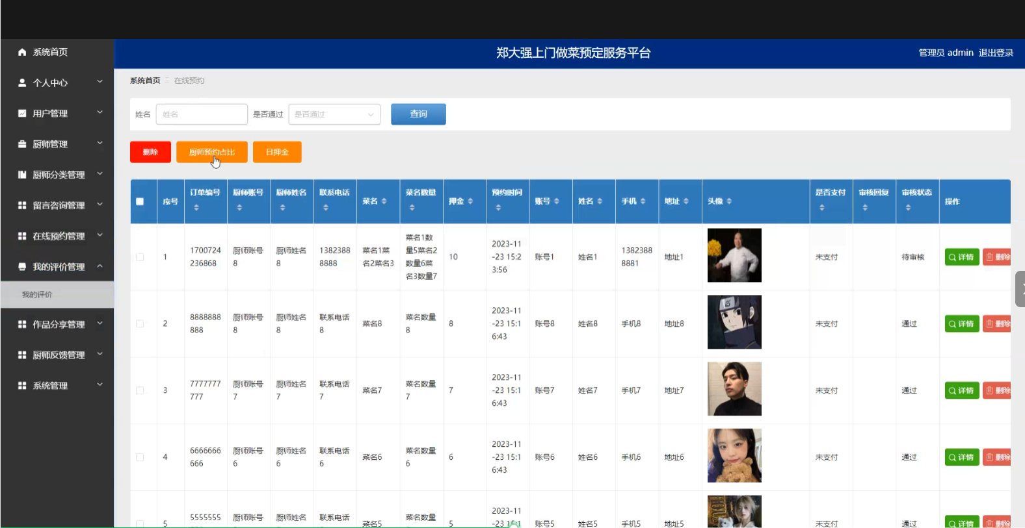Viewport: 1025px width, 528px height.
Task: Click the 留言咨询管理 grid icon
Action: (22, 205)
